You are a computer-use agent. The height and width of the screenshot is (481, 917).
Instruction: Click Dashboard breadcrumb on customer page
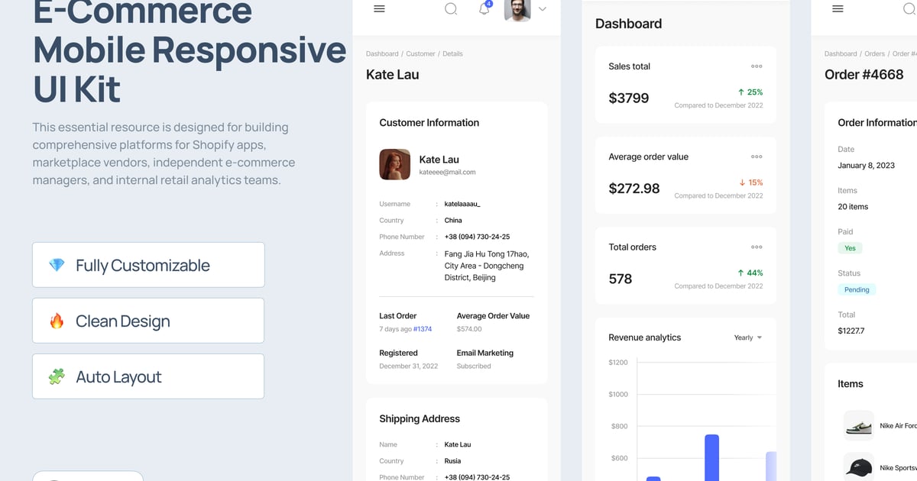[382, 54]
